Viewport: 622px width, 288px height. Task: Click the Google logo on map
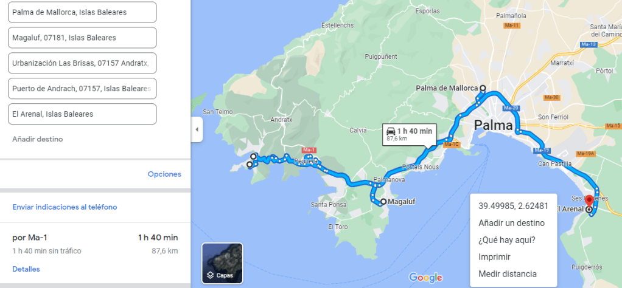point(425,277)
